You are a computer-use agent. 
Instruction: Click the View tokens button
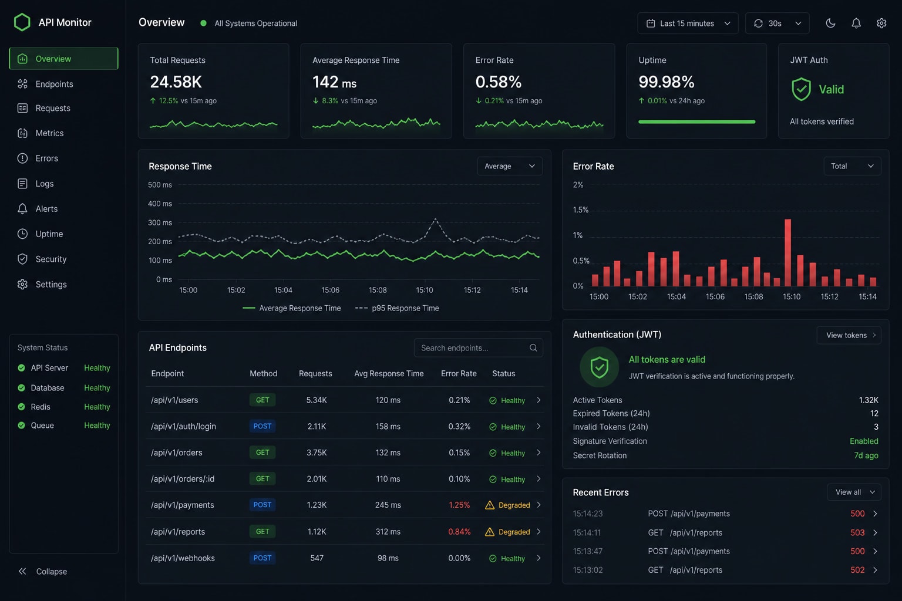(849, 335)
